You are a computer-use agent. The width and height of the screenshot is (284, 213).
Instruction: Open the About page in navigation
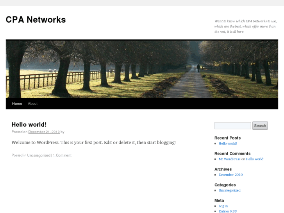click(x=32, y=104)
